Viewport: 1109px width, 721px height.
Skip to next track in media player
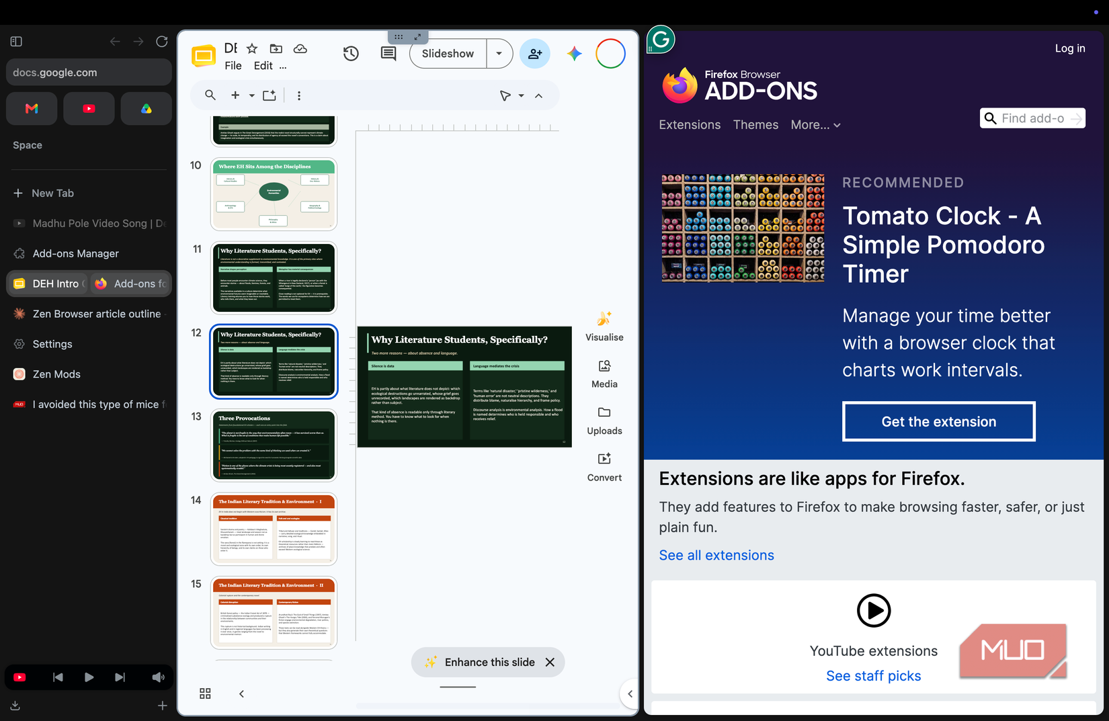(120, 677)
